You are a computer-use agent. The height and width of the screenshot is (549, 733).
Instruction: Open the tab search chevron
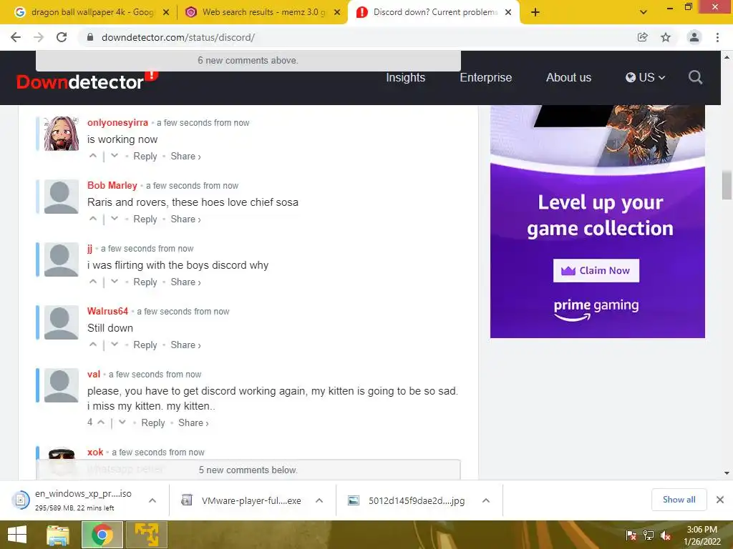pos(644,12)
